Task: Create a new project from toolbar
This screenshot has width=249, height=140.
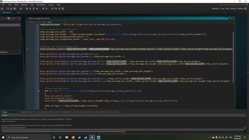Action: tap(8, 9)
